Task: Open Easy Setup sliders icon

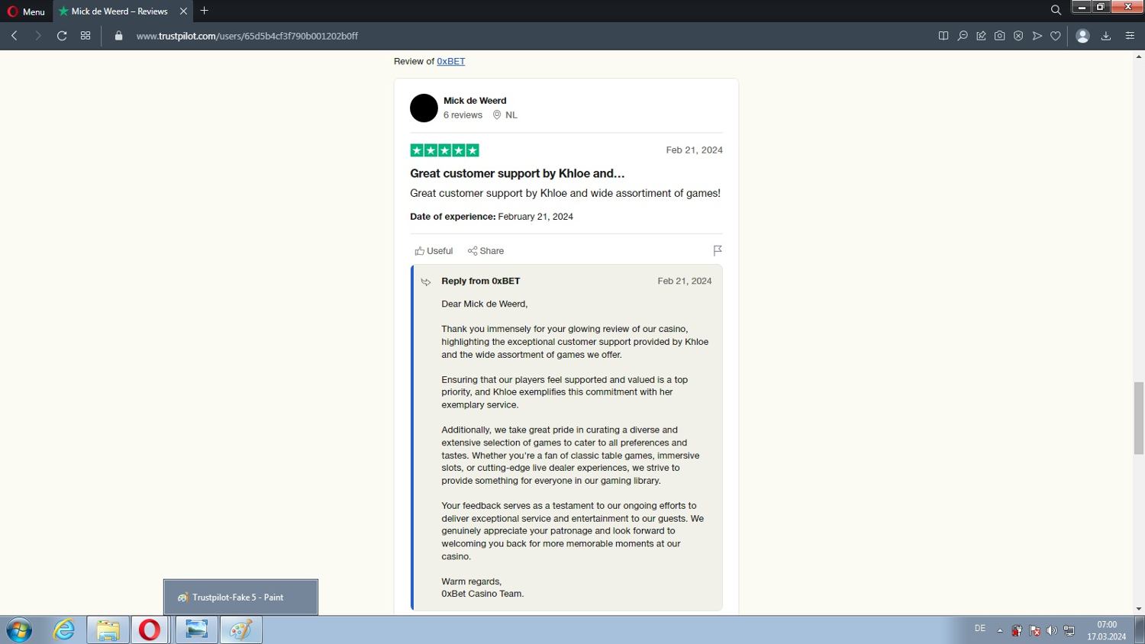Action: [1130, 36]
